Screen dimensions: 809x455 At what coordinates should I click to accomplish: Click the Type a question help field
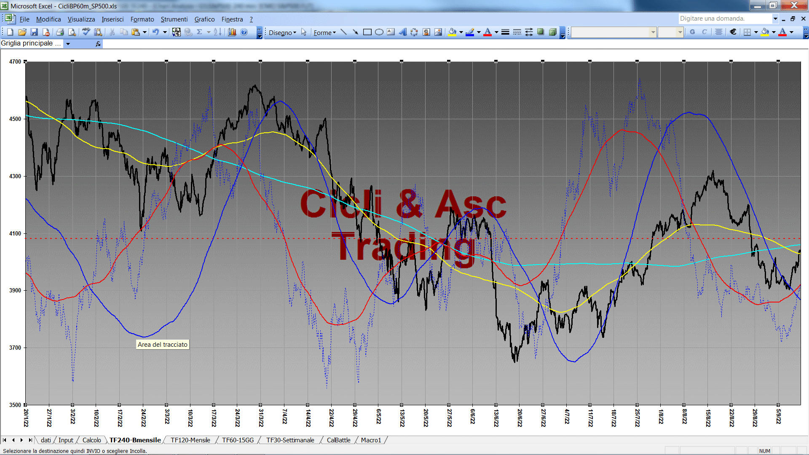(x=725, y=19)
